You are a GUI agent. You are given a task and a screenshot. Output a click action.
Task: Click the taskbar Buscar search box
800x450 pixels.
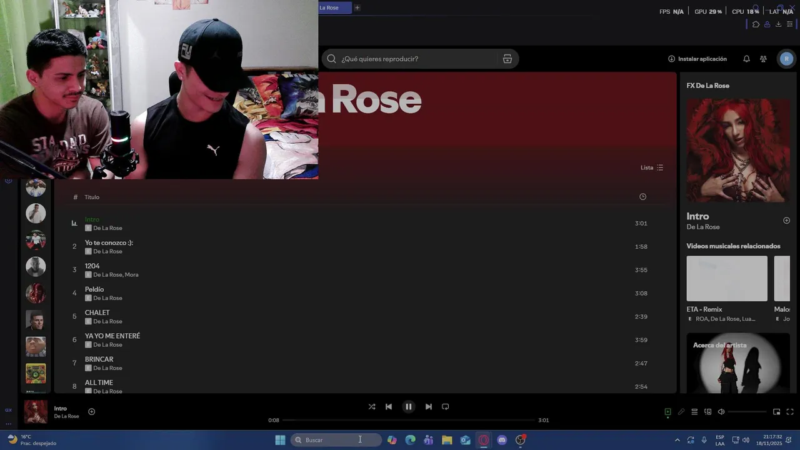pos(336,440)
